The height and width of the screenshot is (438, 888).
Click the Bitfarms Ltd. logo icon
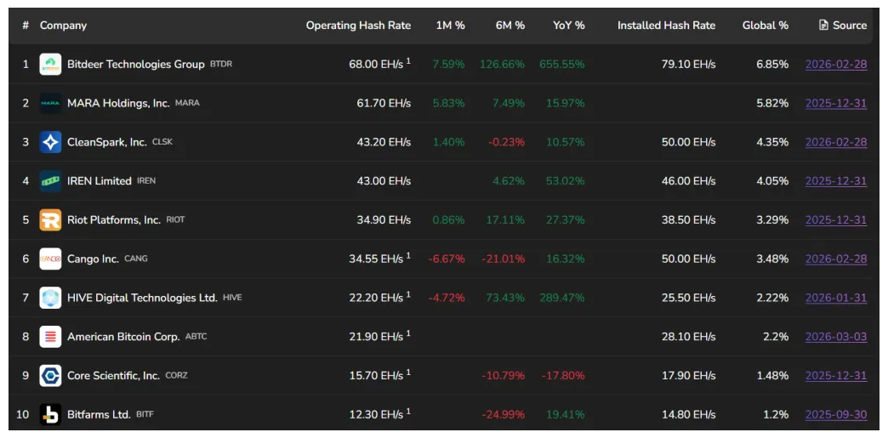click(50, 414)
